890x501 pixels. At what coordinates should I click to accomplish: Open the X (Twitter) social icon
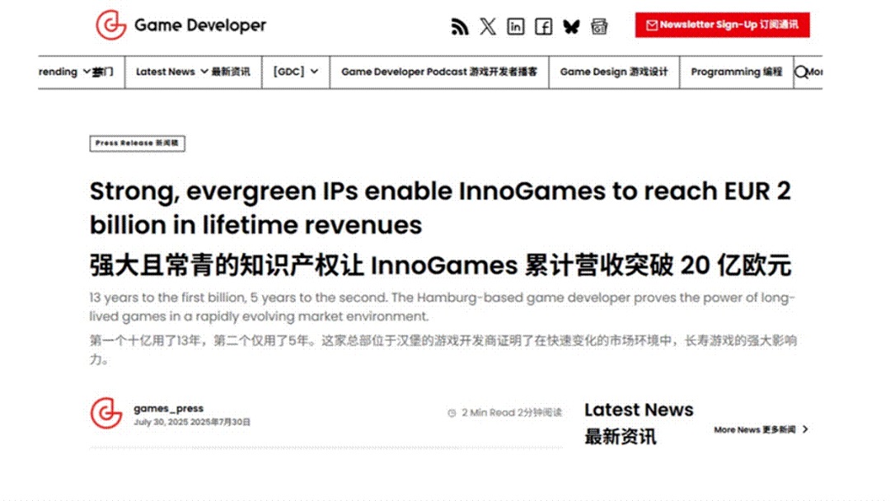(488, 26)
